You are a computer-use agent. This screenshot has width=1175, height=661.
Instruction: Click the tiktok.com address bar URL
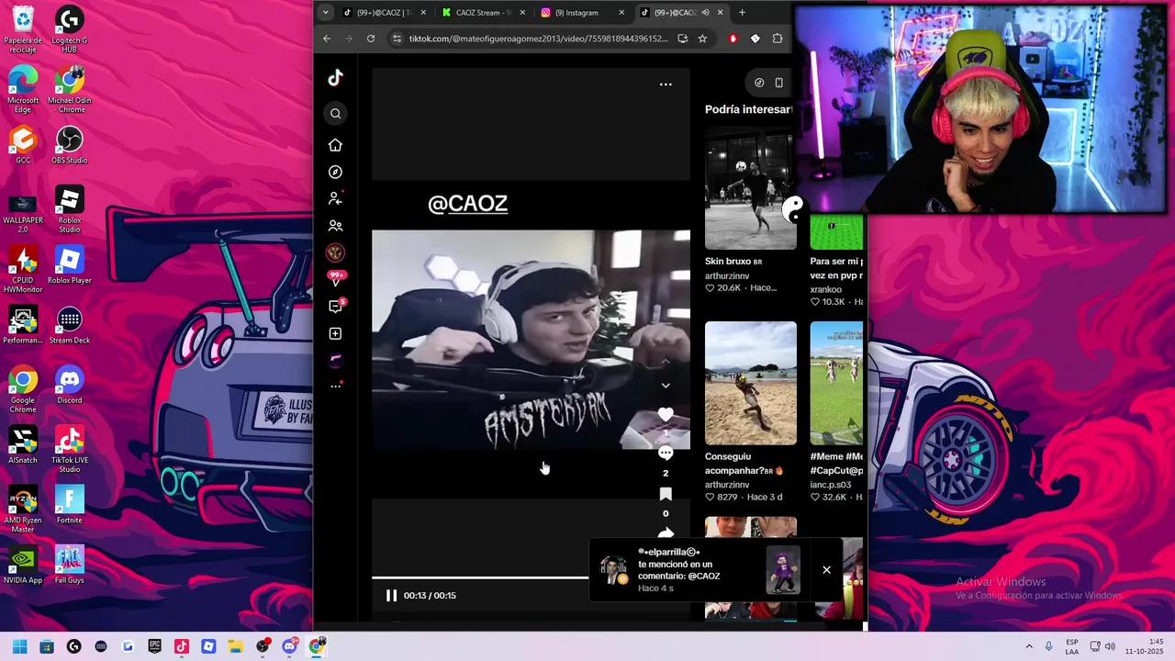pos(538,39)
